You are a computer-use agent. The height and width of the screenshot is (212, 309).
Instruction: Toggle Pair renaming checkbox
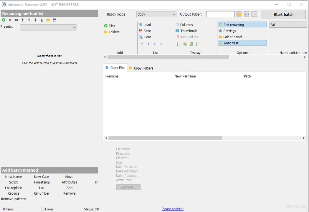pos(221,25)
